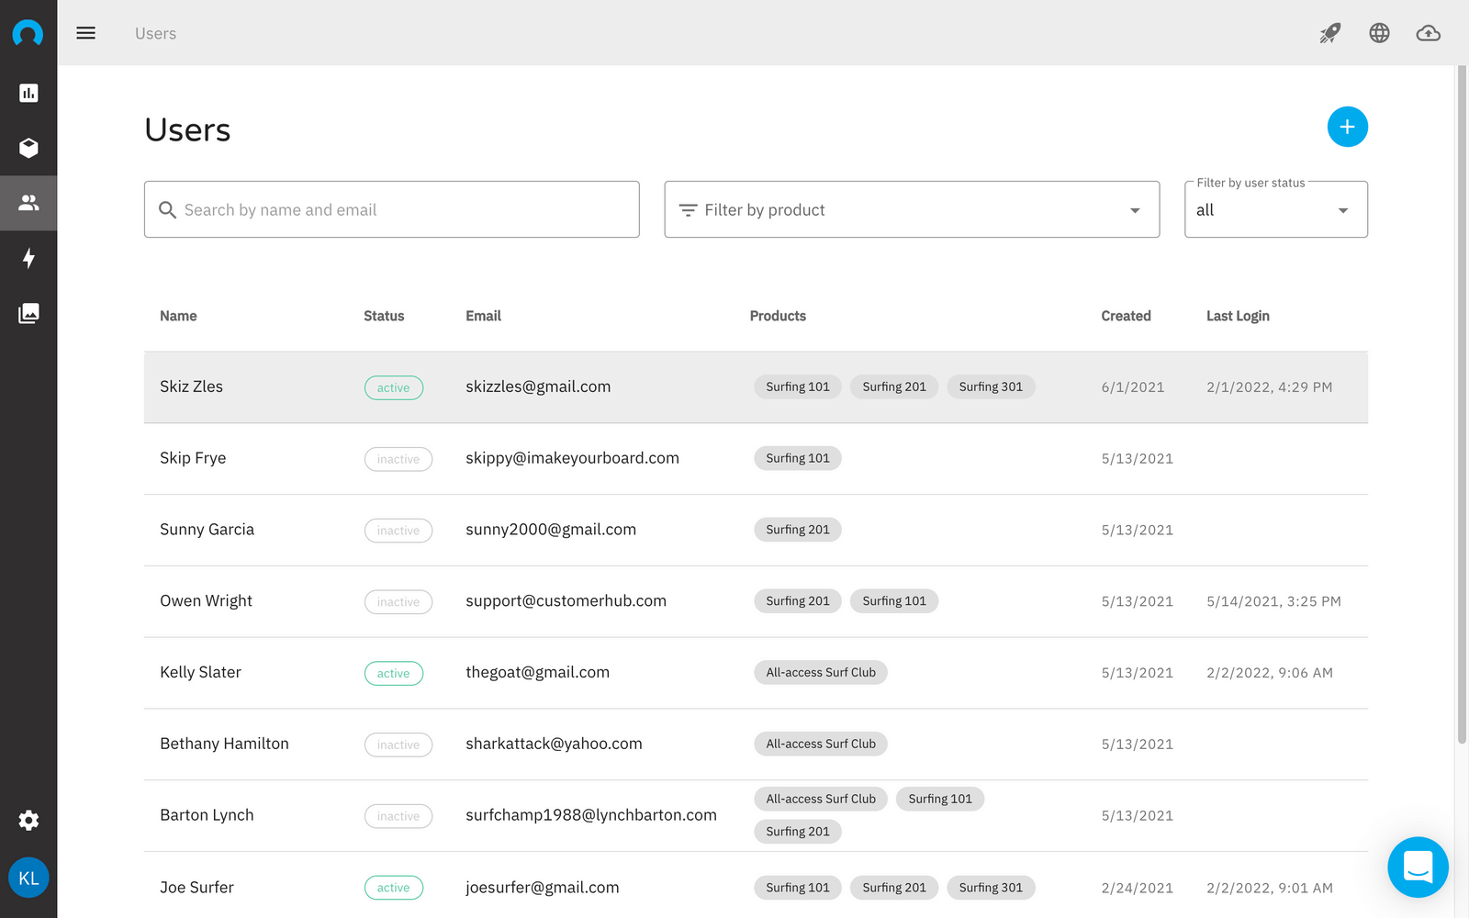Click the Surfing 301 tag for Skiz Zles

[x=990, y=386]
